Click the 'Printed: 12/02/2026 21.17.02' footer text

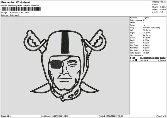[111, 116]
